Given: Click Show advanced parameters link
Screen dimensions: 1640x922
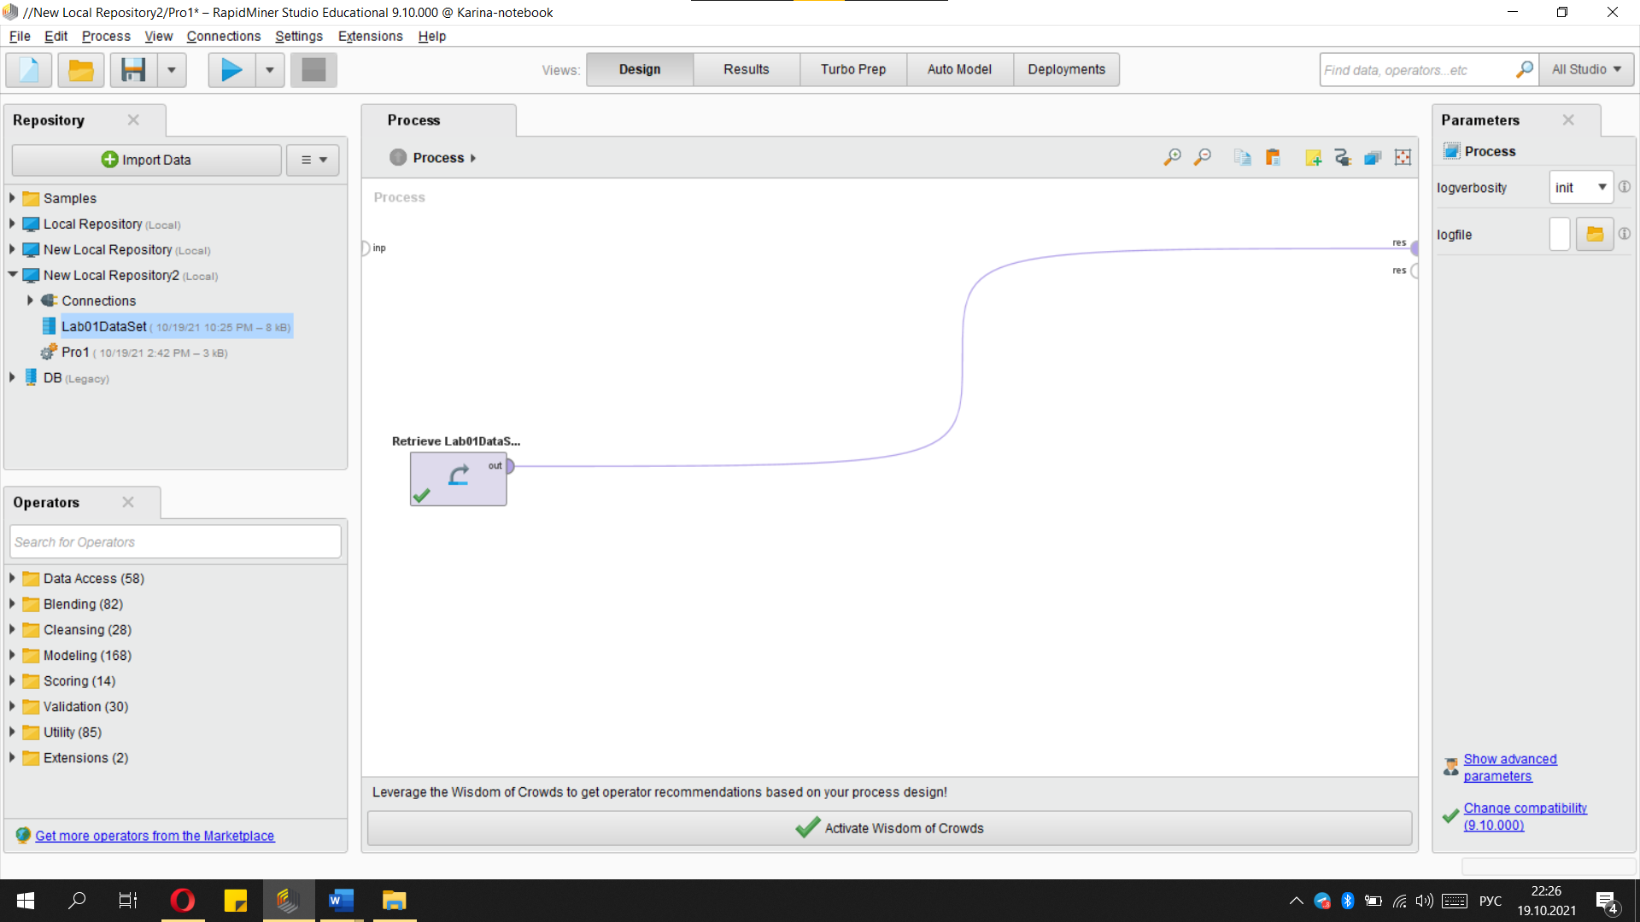Looking at the screenshot, I should [1510, 767].
